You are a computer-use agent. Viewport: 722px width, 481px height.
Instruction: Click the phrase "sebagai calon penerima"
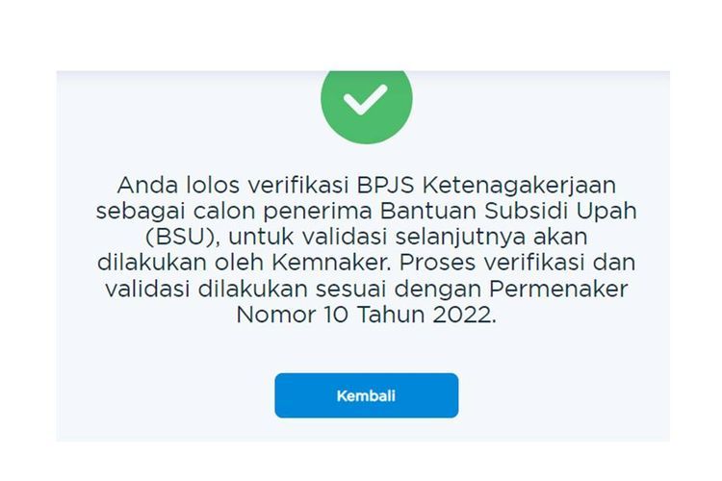(234, 212)
